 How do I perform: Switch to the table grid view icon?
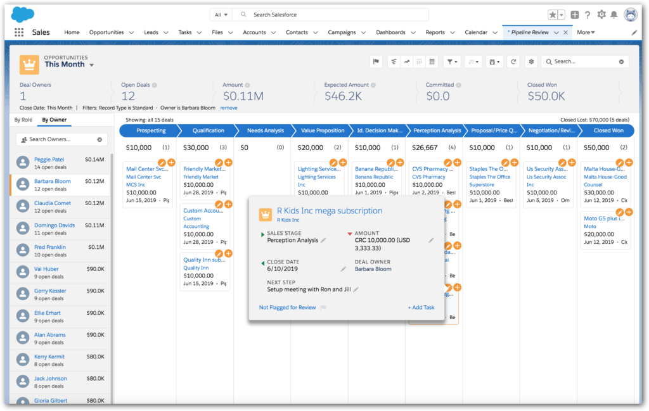432,61
